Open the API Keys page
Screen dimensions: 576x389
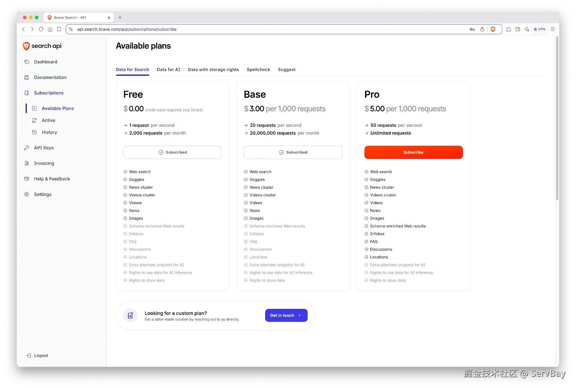pyautogui.click(x=44, y=148)
